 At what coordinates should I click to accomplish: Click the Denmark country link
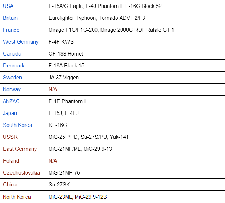[14, 66]
